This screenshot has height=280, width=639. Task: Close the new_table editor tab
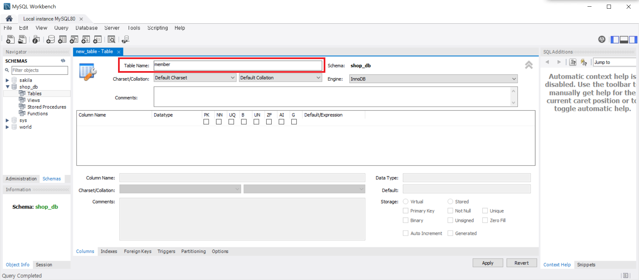click(119, 52)
